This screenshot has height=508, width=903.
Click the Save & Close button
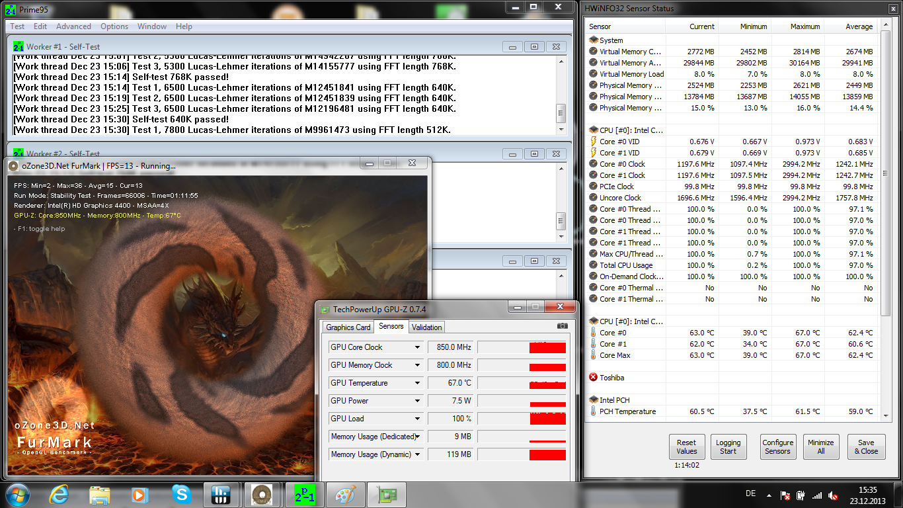click(x=866, y=446)
